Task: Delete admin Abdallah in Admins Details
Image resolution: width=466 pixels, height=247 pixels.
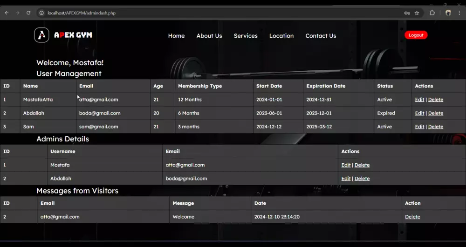Action: (x=362, y=179)
